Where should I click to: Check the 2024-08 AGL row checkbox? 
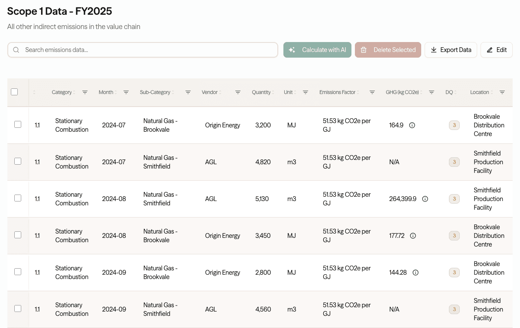click(18, 198)
